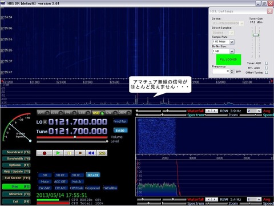Pause playback with the pause button
The width and height of the screenshot is (274, 206).
pos(69,153)
